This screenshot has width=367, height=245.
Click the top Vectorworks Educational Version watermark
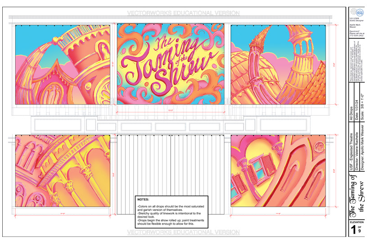coord(171,13)
